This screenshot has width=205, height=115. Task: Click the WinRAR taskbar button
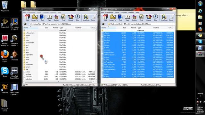(200, 54)
